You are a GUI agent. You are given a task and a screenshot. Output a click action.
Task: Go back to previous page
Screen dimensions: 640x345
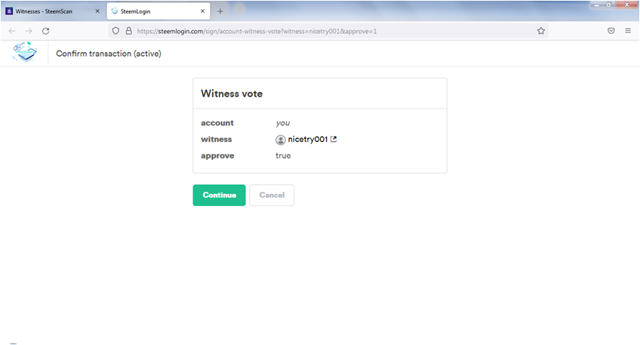[12, 31]
